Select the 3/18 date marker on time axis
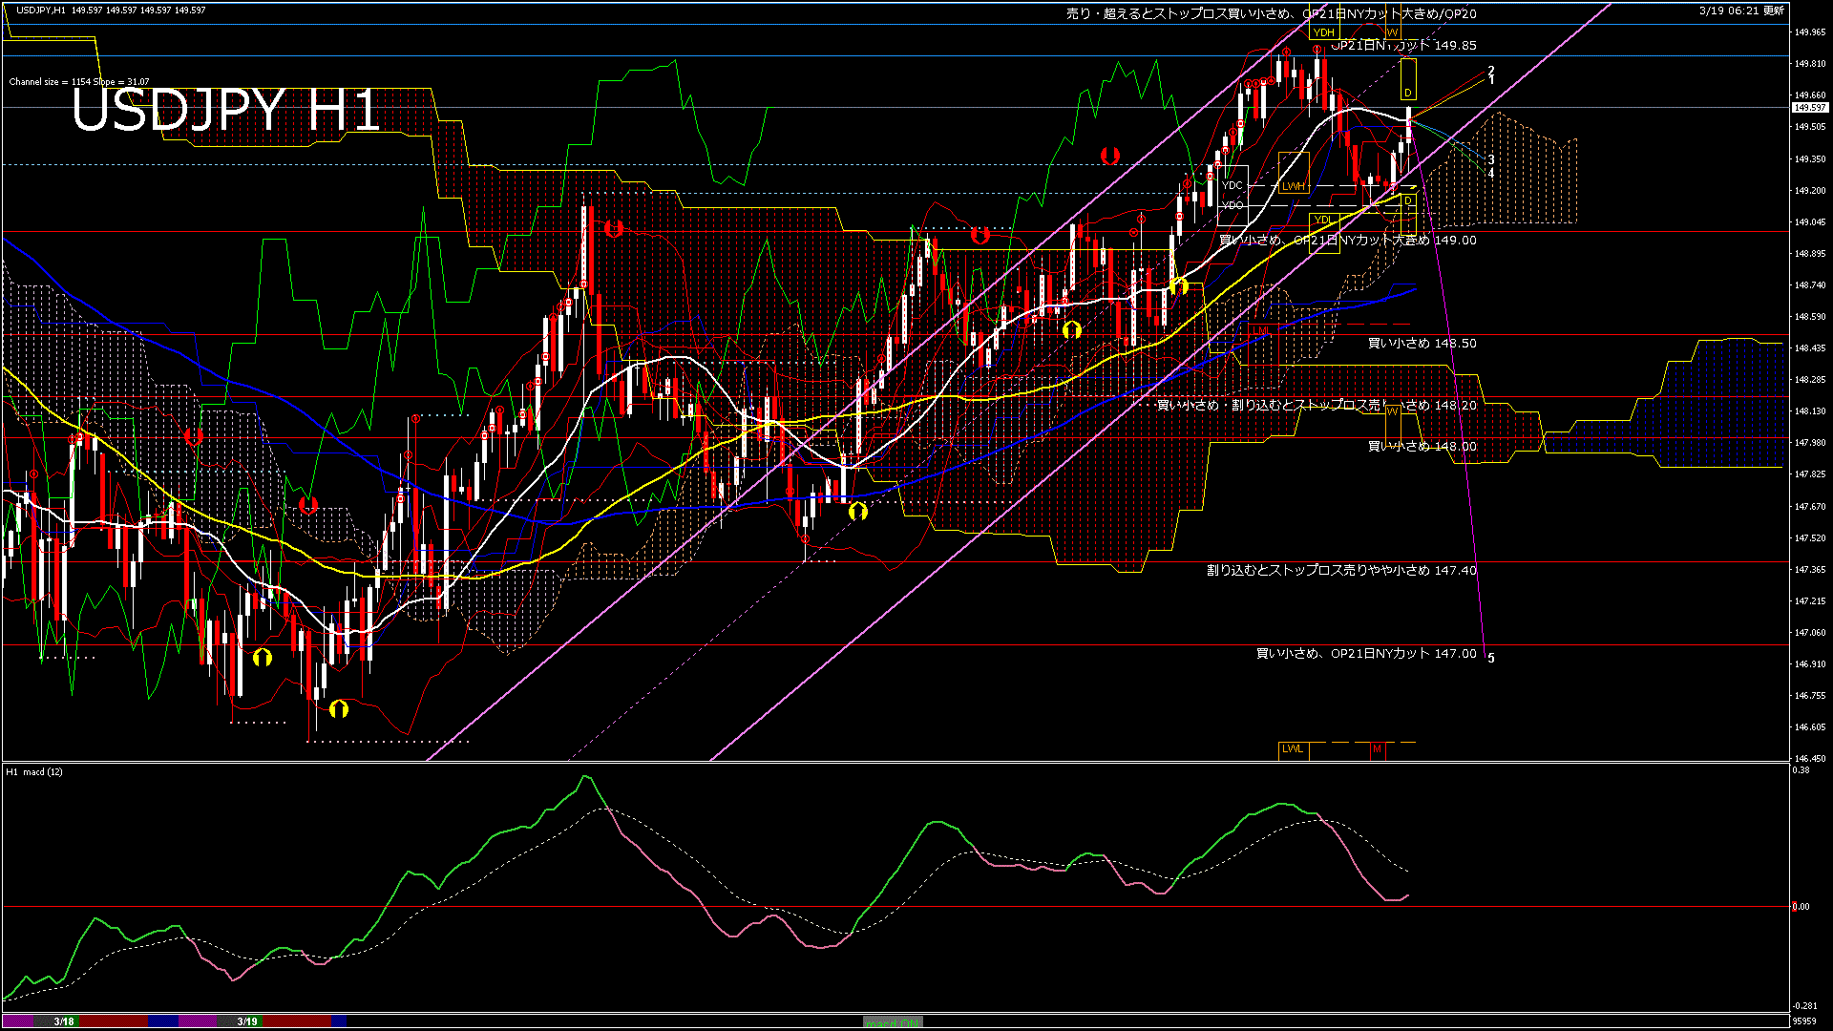Image resolution: width=1833 pixels, height=1031 pixels. tap(64, 1021)
